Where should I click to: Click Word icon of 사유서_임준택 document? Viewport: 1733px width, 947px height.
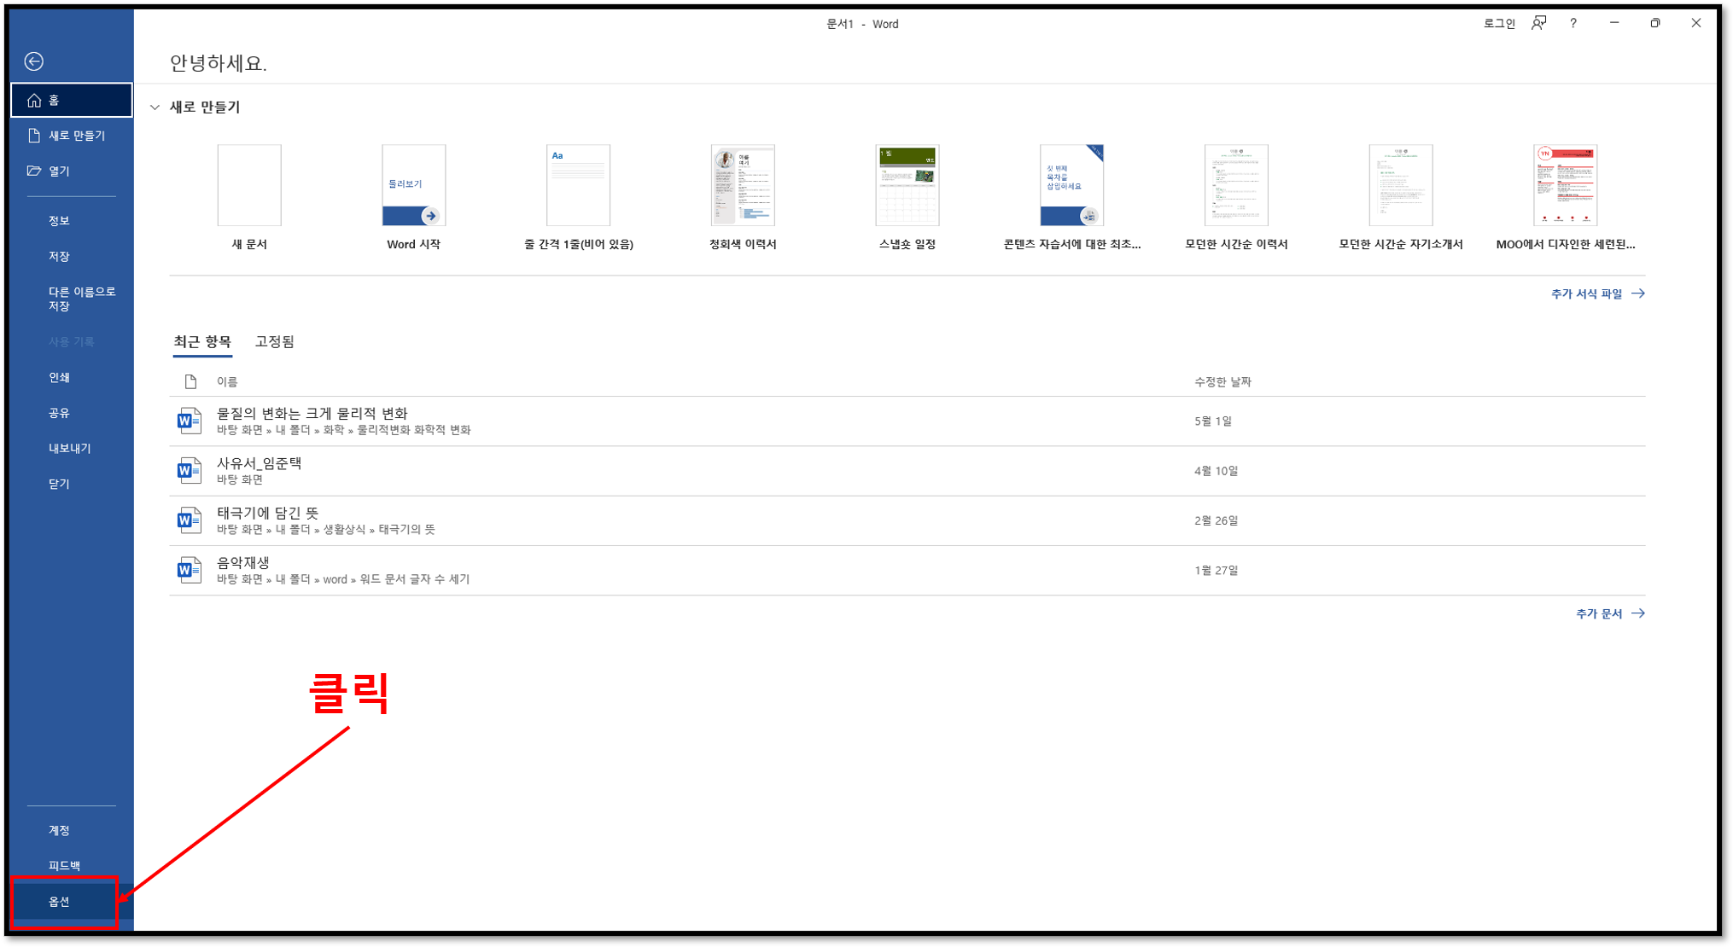click(x=189, y=470)
